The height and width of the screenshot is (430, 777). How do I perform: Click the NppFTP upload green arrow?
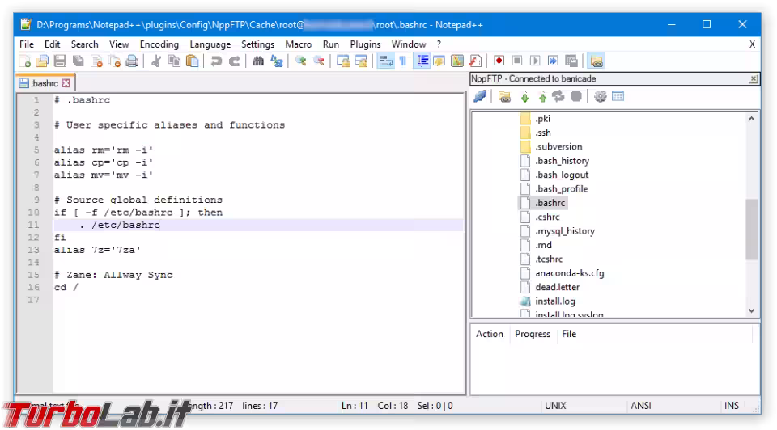542,96
